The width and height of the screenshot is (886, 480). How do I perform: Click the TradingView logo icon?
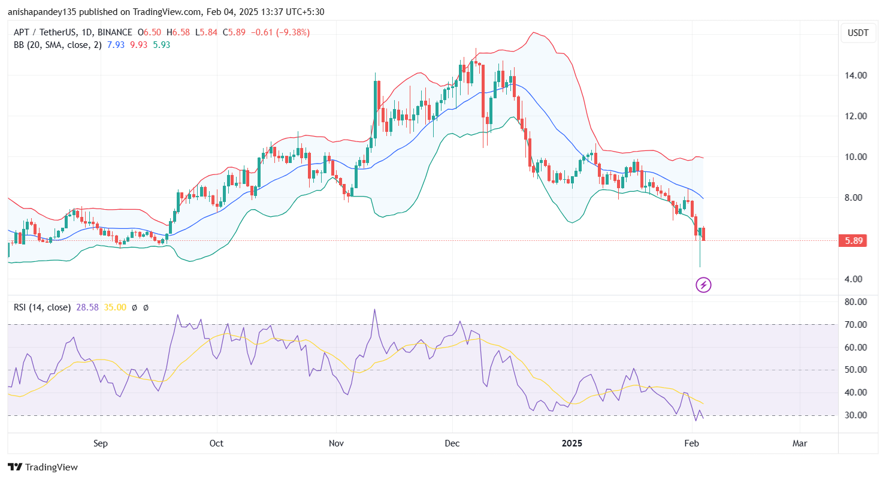[15, 467]
